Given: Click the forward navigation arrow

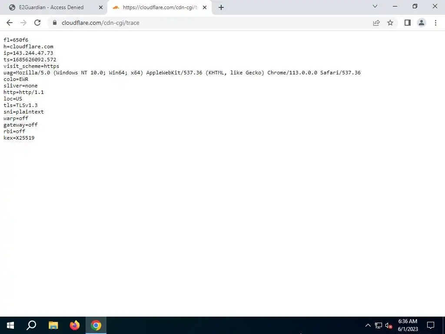Looking at the screenshot, I should click(23, 23).
